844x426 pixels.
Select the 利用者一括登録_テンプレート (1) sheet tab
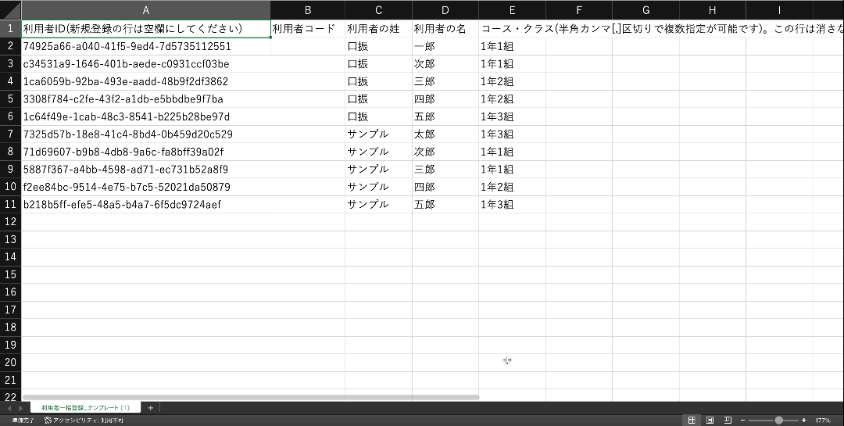pyautogui.click(x=86, y=408)
